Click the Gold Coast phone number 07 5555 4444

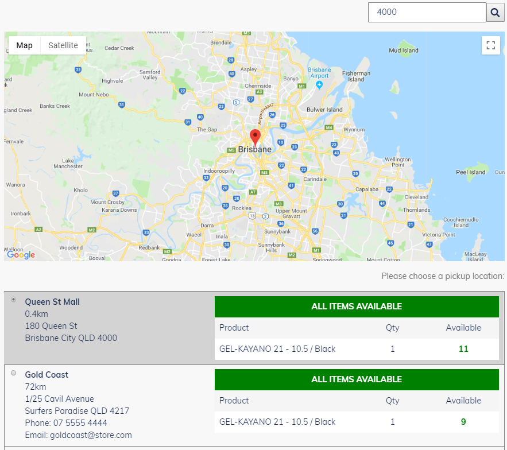pos(80,423)
